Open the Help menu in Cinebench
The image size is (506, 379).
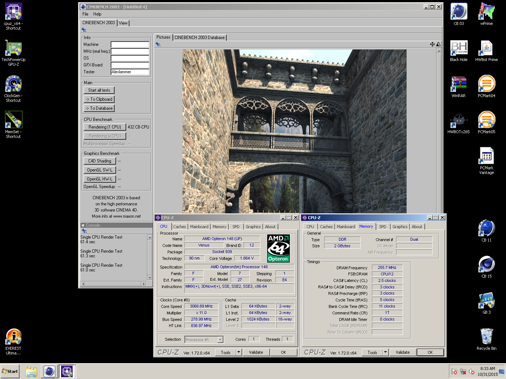(x=97, y=14)
